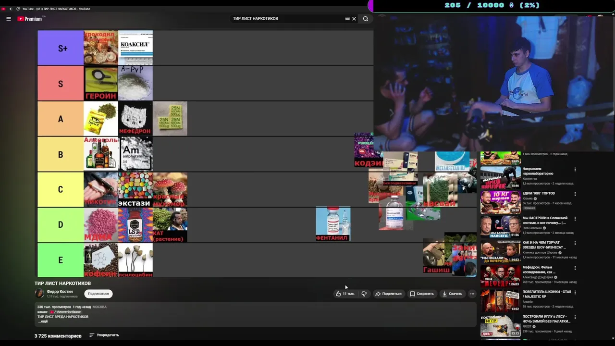The image size is (615, 346).
Task: Focus the search field containing ТИР ЛИСТ НАРКОТИКОВ
Action: pos(288,19)
